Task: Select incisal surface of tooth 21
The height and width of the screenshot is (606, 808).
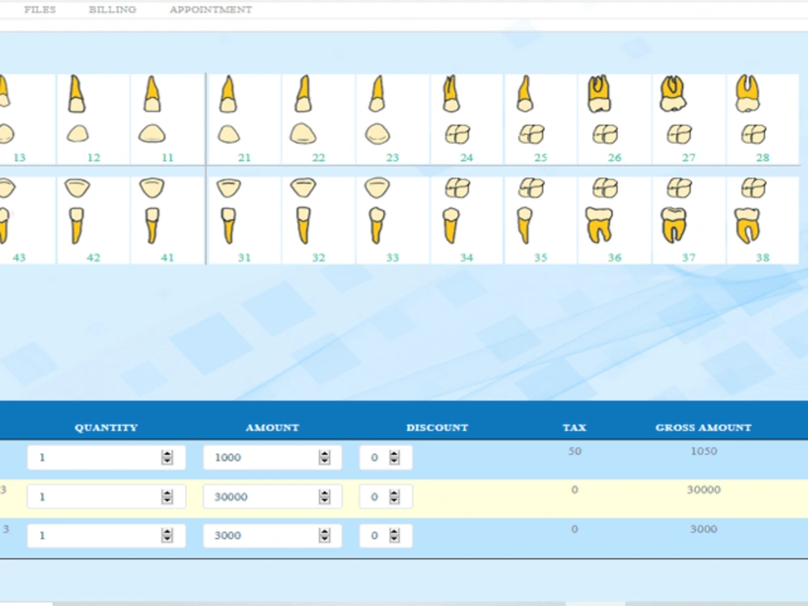Action: pyautogui.click(x=229, y=134)
